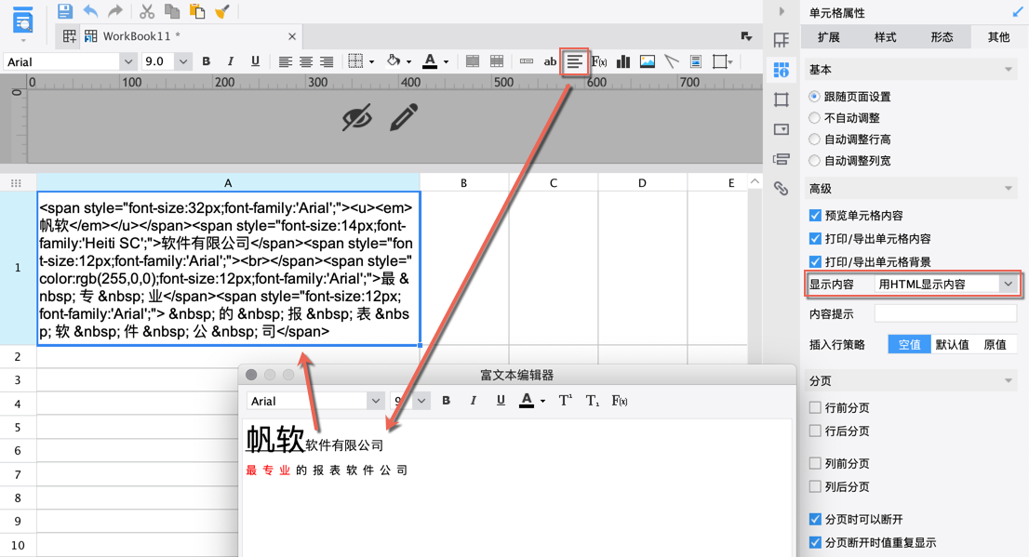1029x557 pixels.
Task: Select 空值 insert row strategy
Action: tap(910, 344)
